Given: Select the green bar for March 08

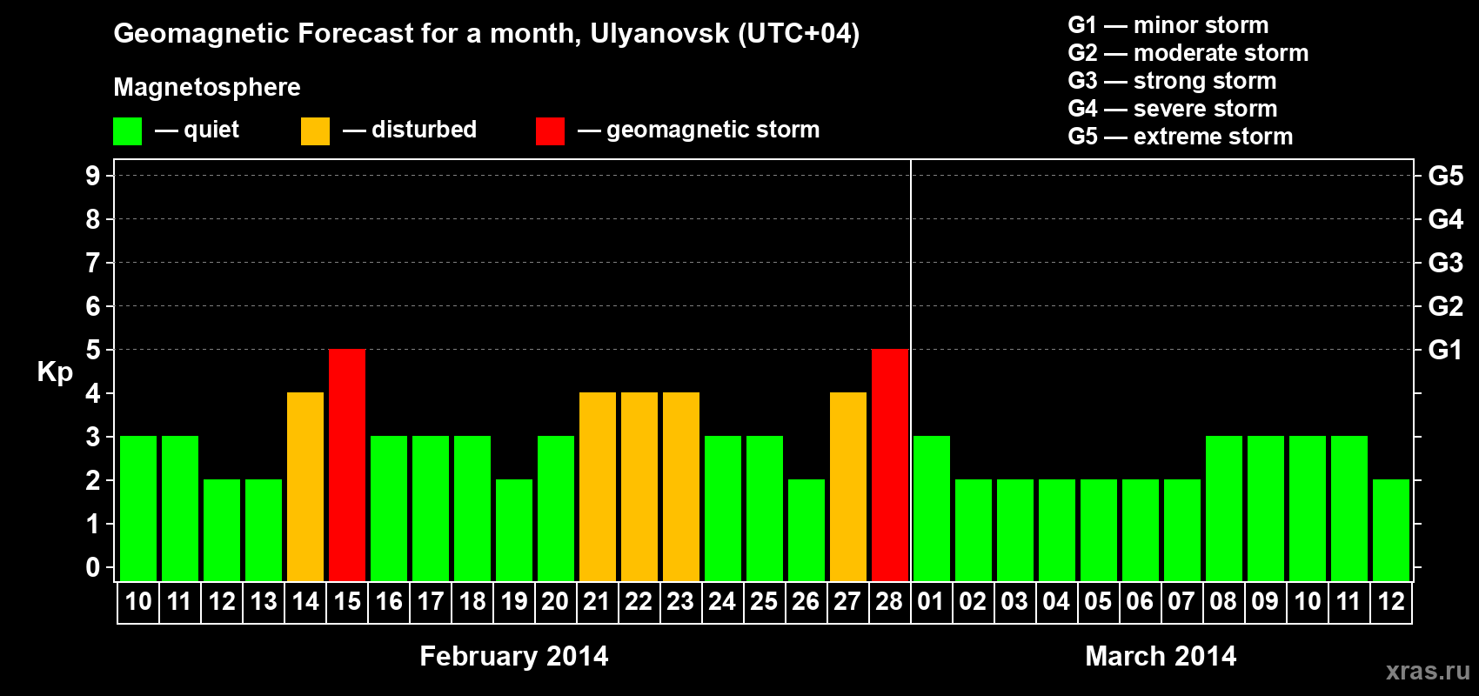Looking at the screenshot, I should tap(1224, 508).
